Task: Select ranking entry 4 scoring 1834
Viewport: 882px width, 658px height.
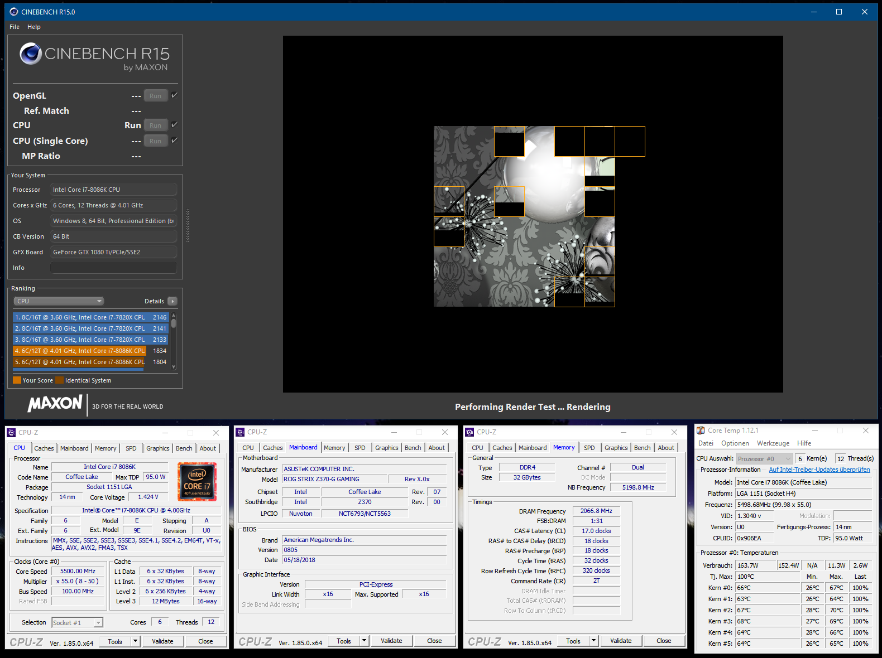Action: pos(90,351)
